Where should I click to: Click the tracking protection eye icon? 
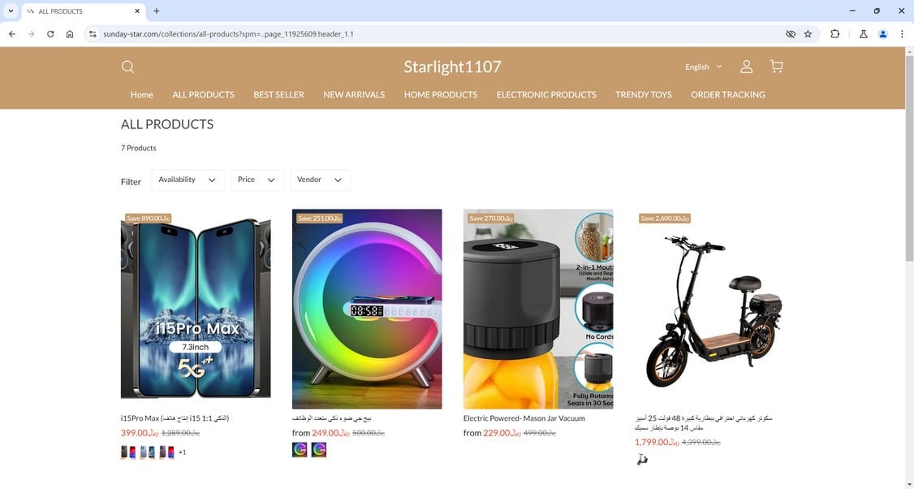[791, 34]
